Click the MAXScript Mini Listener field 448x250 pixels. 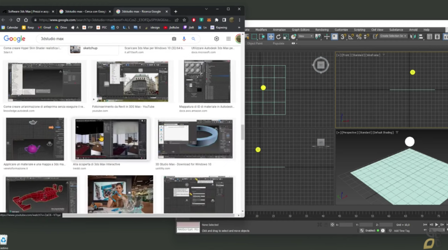(188, 230)
